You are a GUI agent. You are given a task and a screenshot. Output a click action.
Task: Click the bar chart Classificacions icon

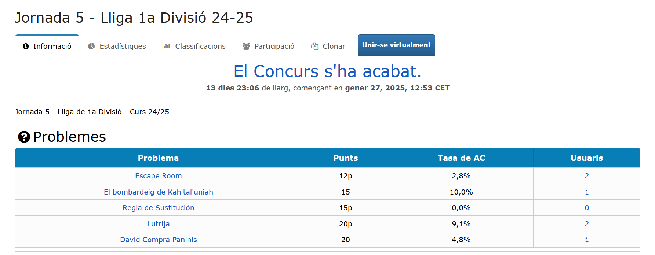click(166, 46)
